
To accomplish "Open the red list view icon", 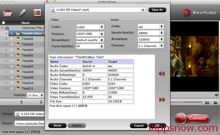I will click(37, 13).
